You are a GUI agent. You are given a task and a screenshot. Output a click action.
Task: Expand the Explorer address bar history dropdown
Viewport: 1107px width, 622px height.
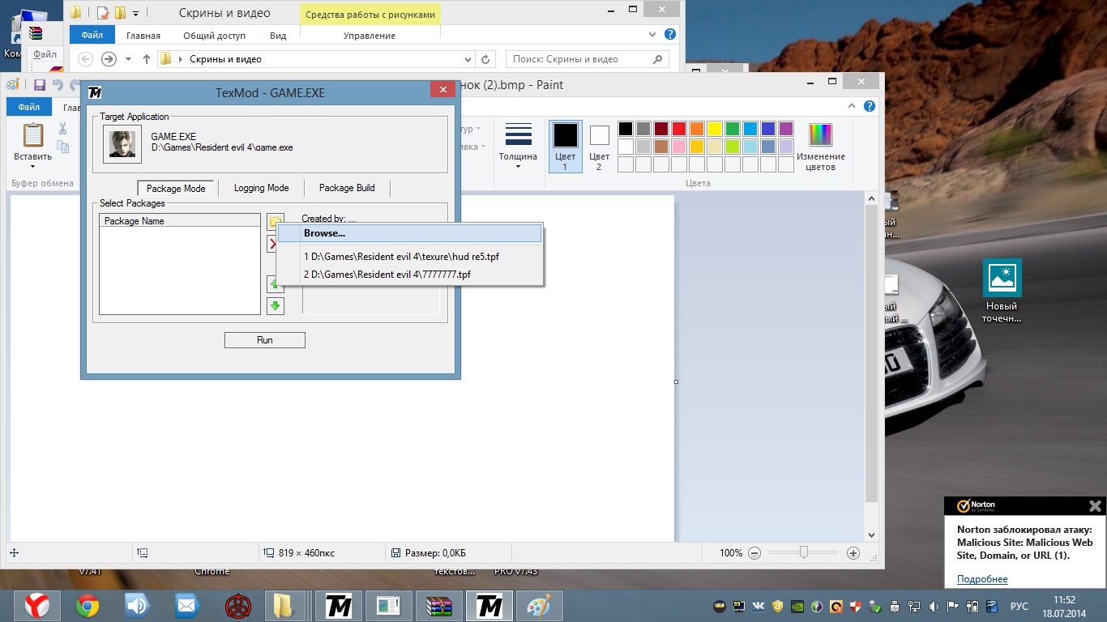468,59
